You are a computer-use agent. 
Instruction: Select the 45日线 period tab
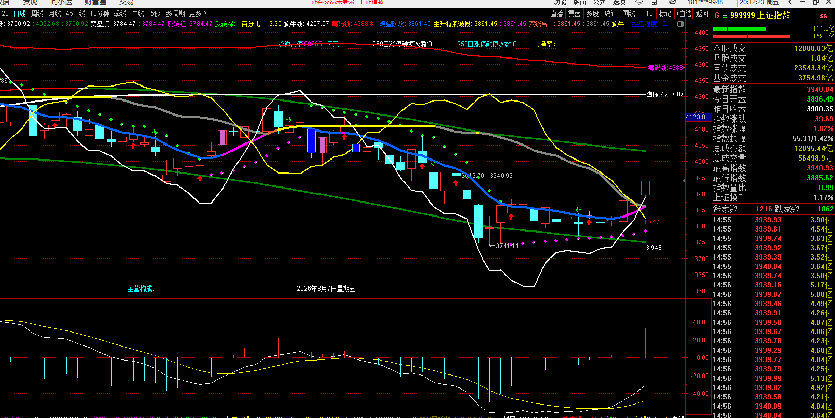pos(76,13)
